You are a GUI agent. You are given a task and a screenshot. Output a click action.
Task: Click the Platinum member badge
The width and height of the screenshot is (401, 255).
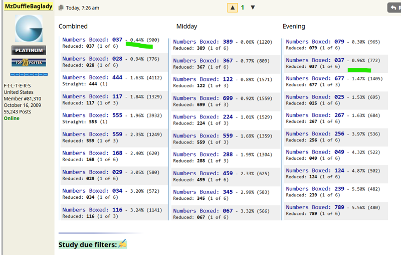click(29, 50)
